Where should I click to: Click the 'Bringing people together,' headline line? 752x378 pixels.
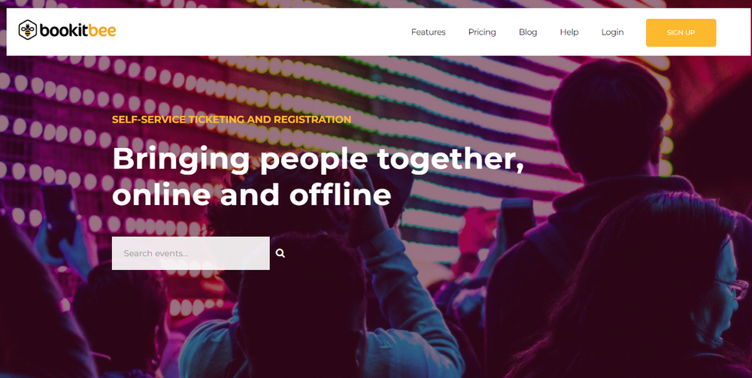318,159
